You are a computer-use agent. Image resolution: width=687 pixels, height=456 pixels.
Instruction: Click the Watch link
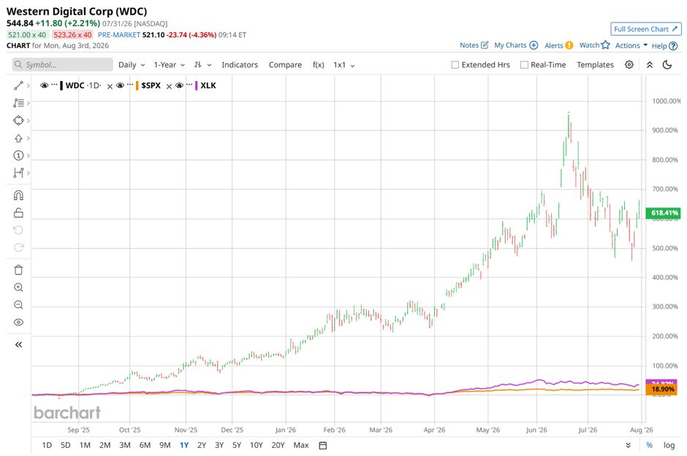pyautogui.click(x=589, y=45)
